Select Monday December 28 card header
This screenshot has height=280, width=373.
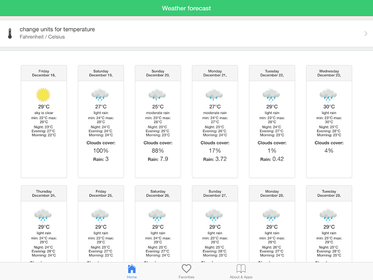[272, 193]
